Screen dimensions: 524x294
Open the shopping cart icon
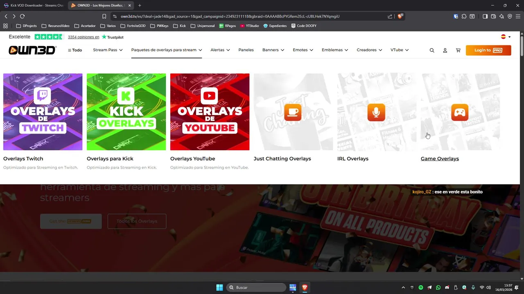458,50
